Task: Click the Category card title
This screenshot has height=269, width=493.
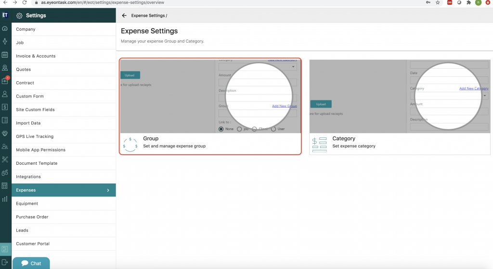Action: coord(344,138)
